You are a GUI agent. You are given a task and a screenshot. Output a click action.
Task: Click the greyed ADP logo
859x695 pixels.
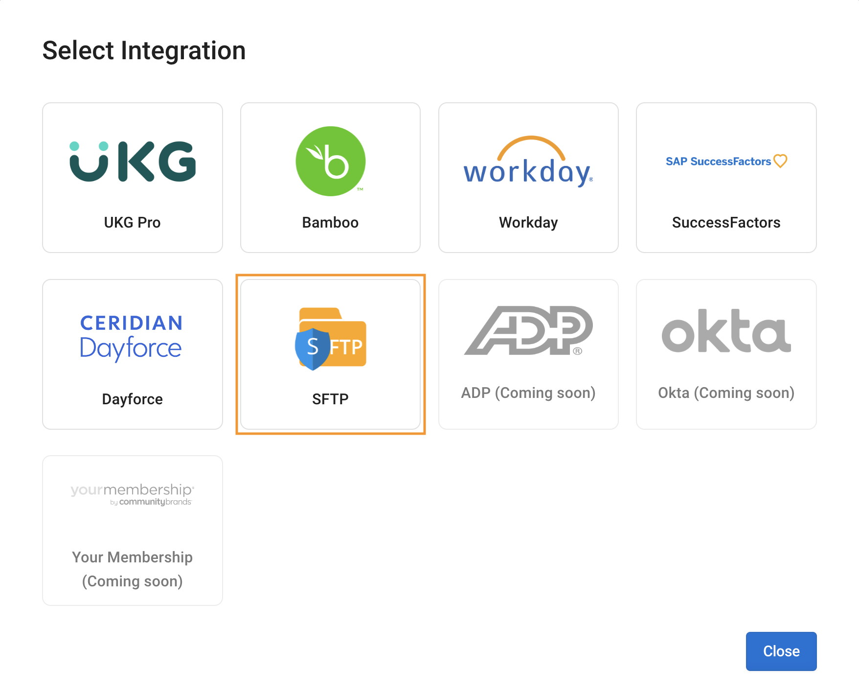[528, 331]
